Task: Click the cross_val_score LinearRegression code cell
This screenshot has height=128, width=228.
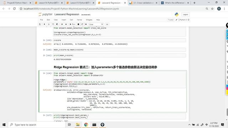Action: point(119,31)
